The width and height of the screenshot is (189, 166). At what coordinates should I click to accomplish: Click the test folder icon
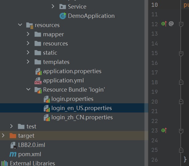21,127
